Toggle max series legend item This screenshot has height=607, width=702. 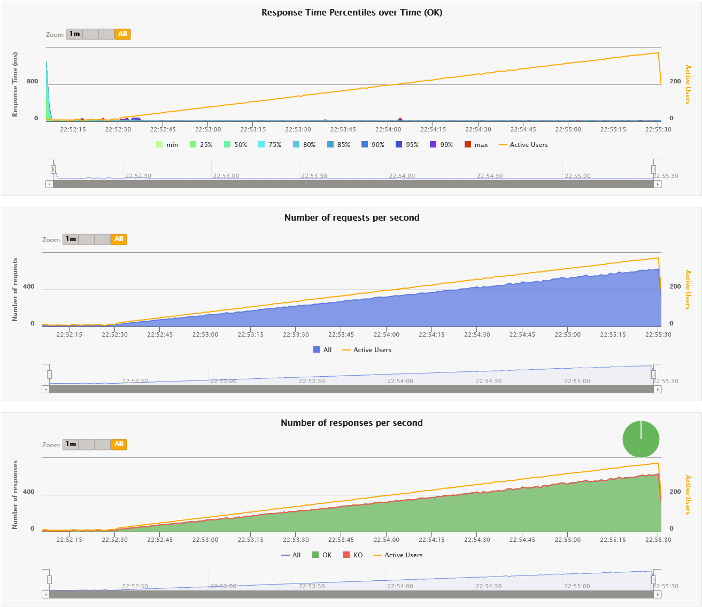pyautogui.click(x=476, y=145)
